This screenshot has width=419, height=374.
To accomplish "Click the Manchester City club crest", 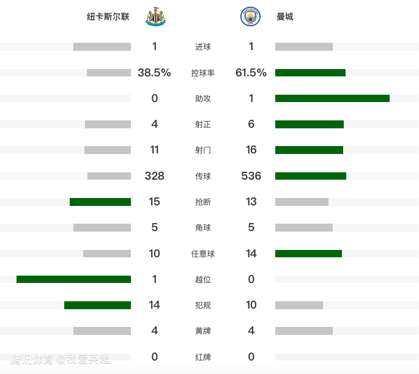I will point(250,16).
